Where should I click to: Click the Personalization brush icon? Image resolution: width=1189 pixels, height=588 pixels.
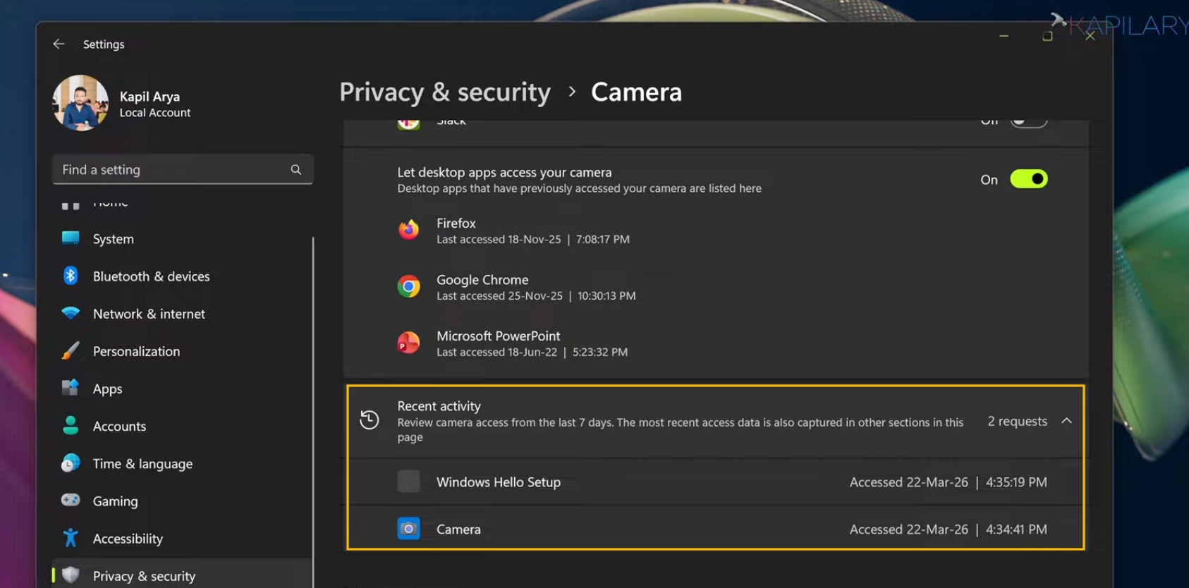tap(71, 350)
